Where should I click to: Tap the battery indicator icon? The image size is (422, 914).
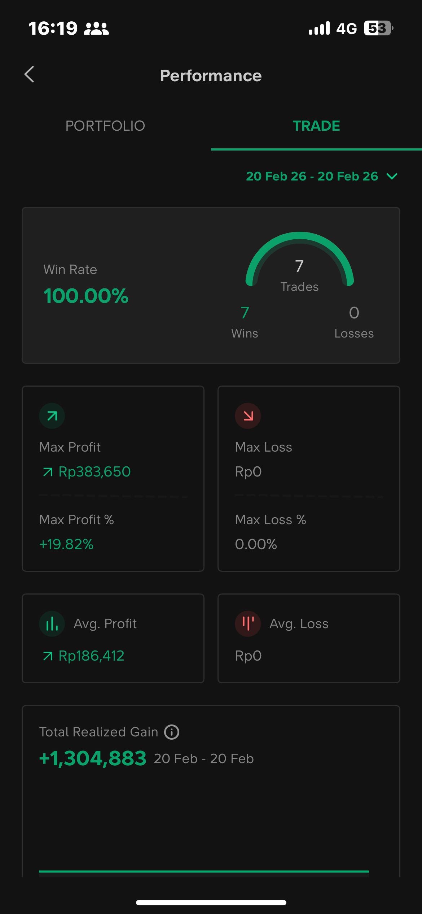[378, 28]
